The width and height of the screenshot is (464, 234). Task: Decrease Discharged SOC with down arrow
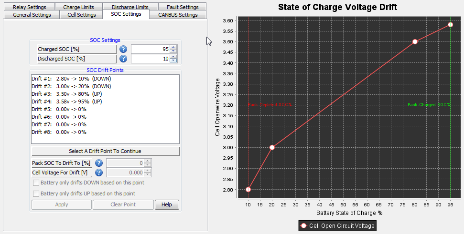point(173,61)
